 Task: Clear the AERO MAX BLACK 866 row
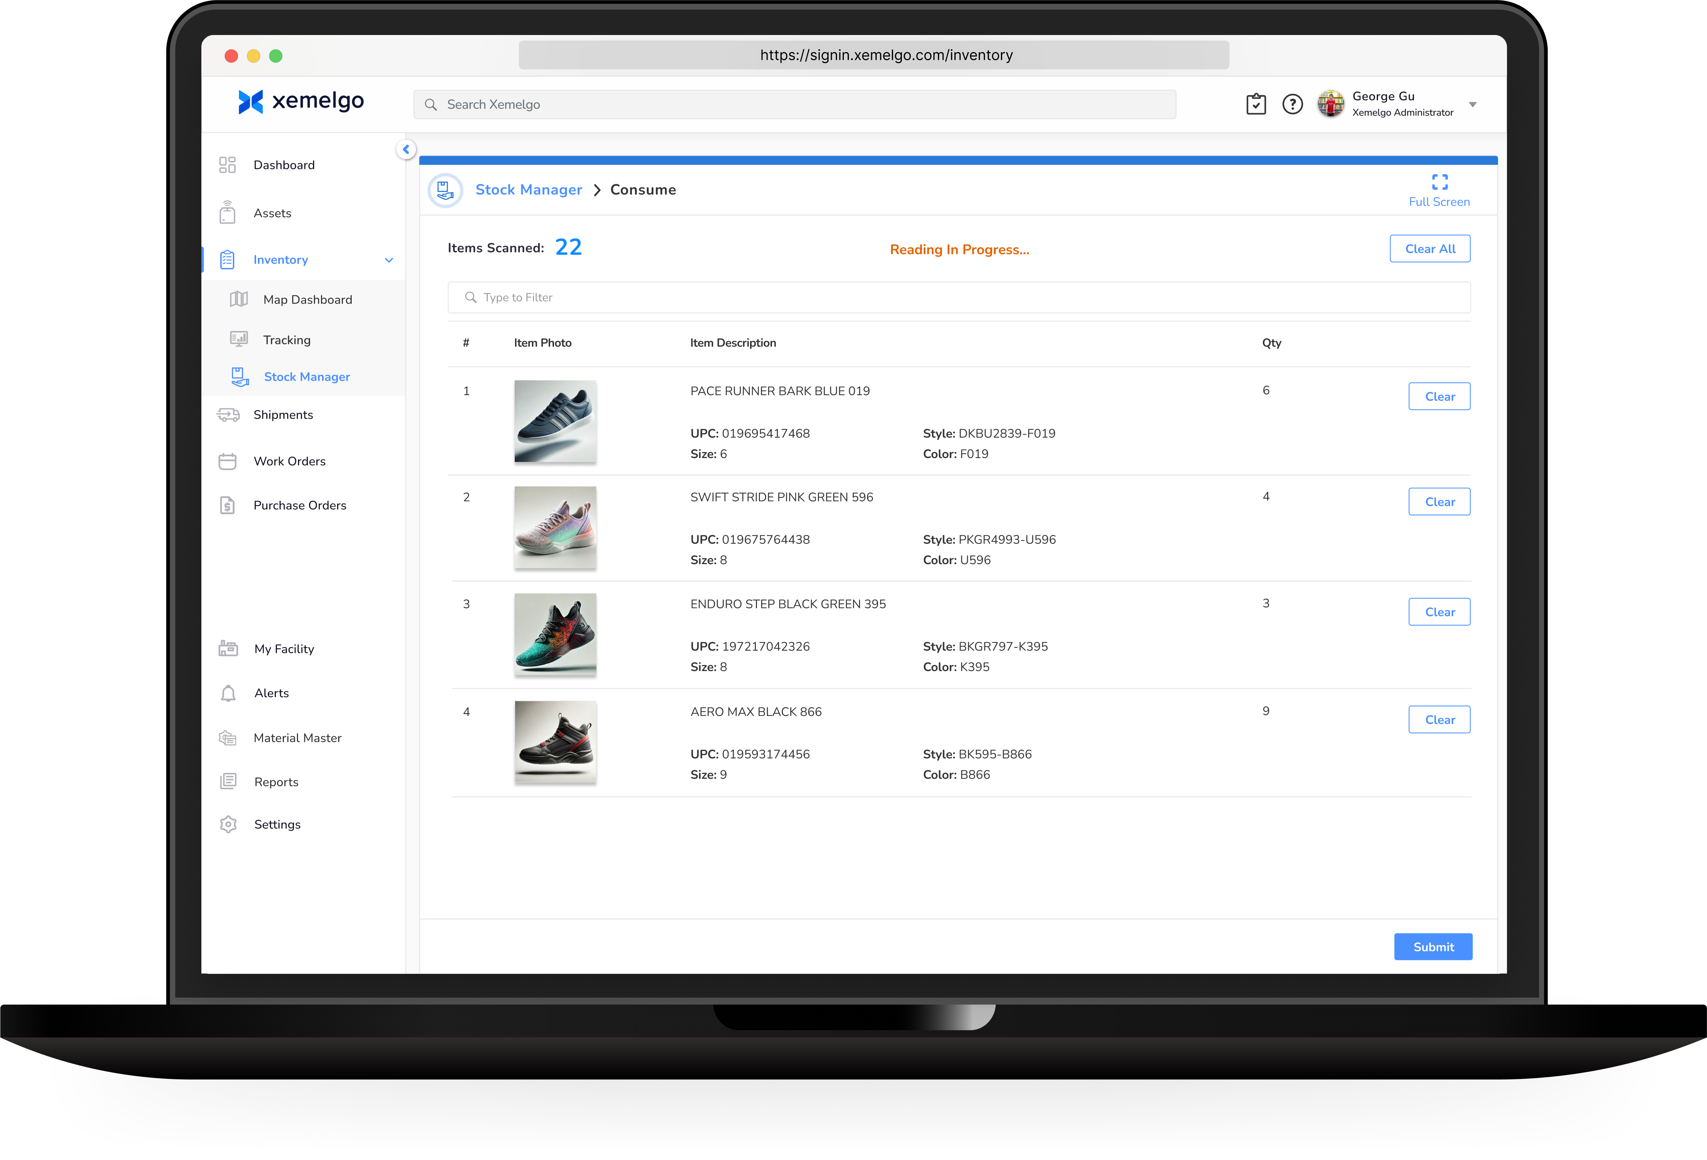[x=1439, y=720]
